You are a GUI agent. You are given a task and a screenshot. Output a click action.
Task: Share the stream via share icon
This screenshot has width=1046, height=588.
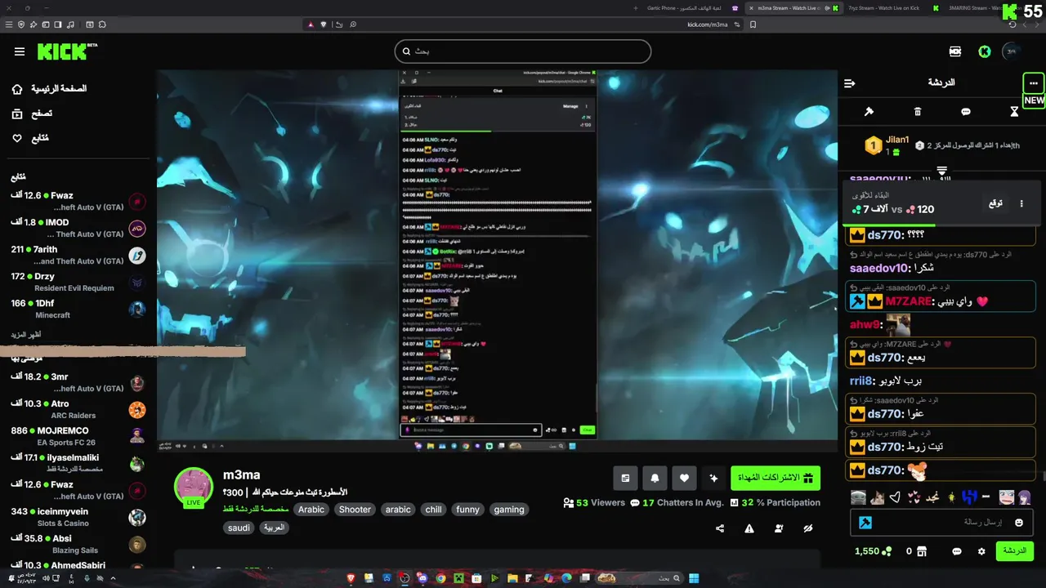point(720,528)
